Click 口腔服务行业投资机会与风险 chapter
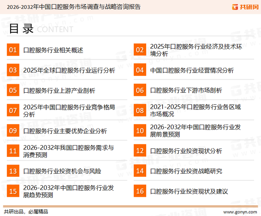 62,171
